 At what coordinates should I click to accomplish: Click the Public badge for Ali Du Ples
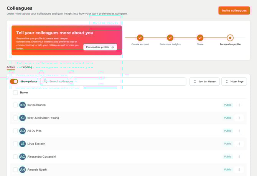click(x=228, y=131)
